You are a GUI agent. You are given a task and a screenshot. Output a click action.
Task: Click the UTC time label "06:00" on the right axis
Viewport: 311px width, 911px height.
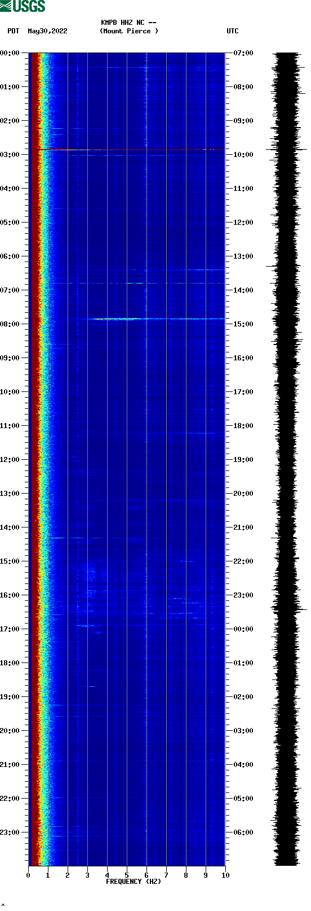(x=243, y=832)
